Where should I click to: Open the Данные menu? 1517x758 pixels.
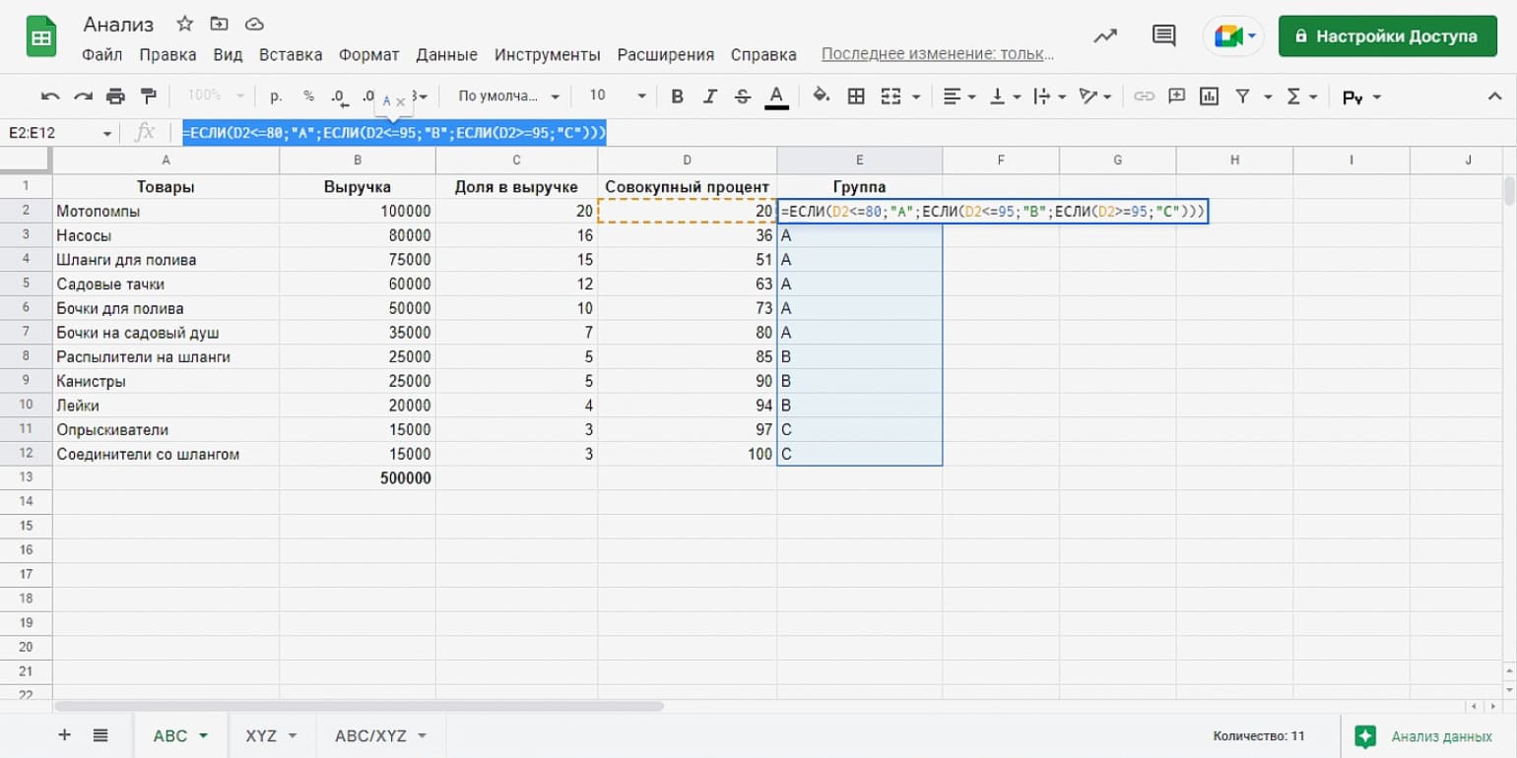[446, 55]
